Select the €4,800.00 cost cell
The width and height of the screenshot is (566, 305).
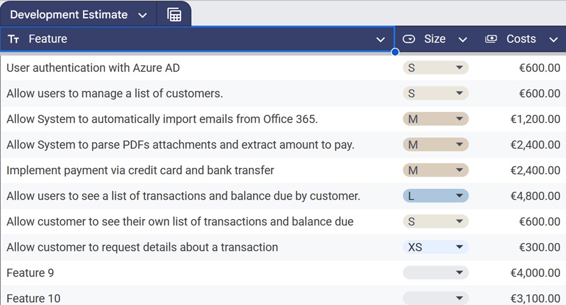coord(535,196)
